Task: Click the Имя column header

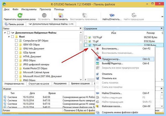Action: tap(113, 33)
